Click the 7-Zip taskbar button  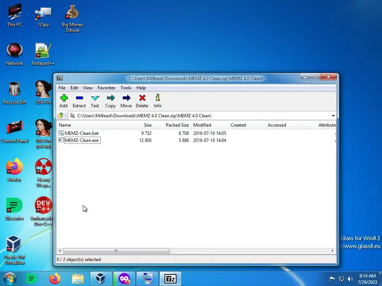tap(170, 279)
